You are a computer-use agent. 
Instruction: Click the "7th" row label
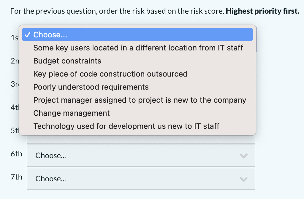(16, 177)
